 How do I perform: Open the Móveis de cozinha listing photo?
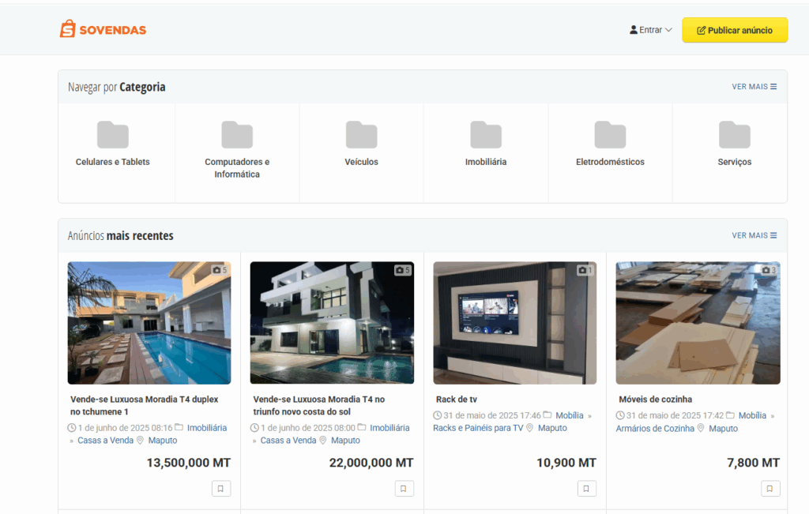click(698, 323)
